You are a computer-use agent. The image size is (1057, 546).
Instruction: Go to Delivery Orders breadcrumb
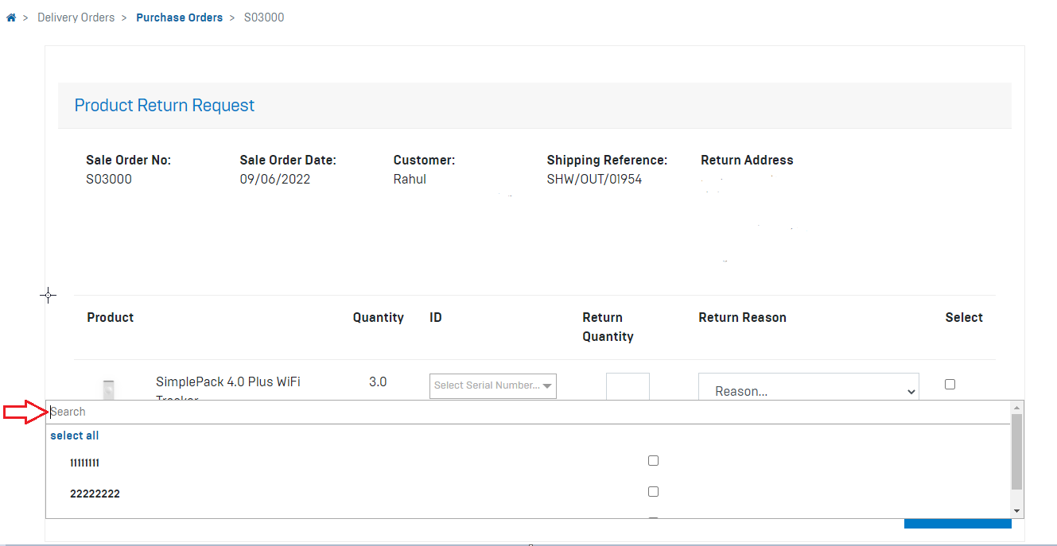pyautogui.click(x=76, y=17)
